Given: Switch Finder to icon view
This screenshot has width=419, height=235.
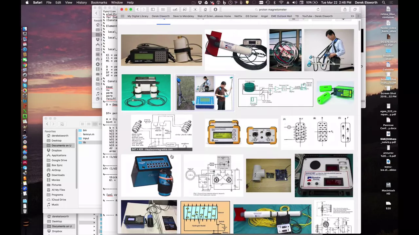Looking at the screenshot, I should click(82, 124).
